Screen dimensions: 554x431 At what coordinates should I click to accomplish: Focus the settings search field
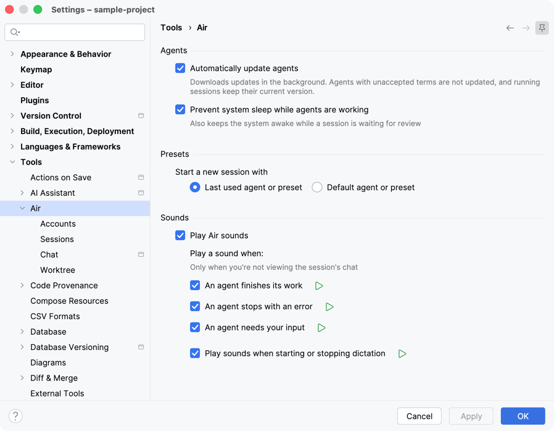75,32
